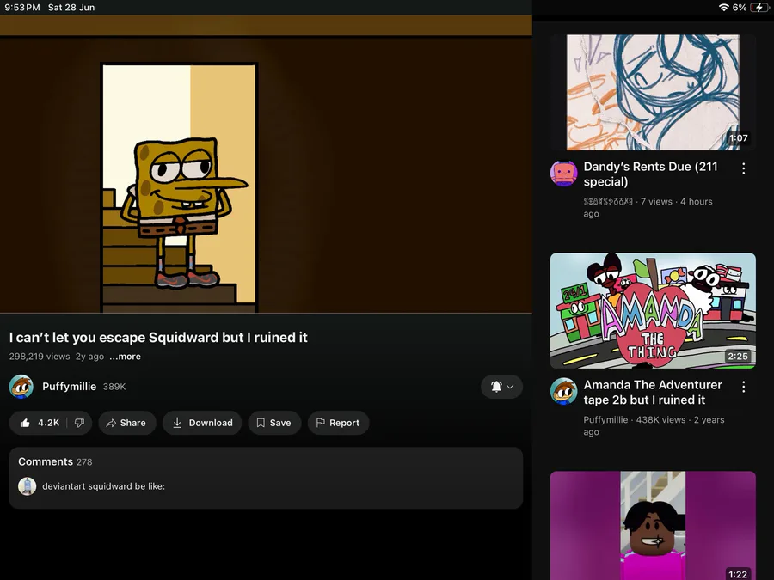Save video to a playlist
This screenshot has width=774, height=580.
coord(274,423)
